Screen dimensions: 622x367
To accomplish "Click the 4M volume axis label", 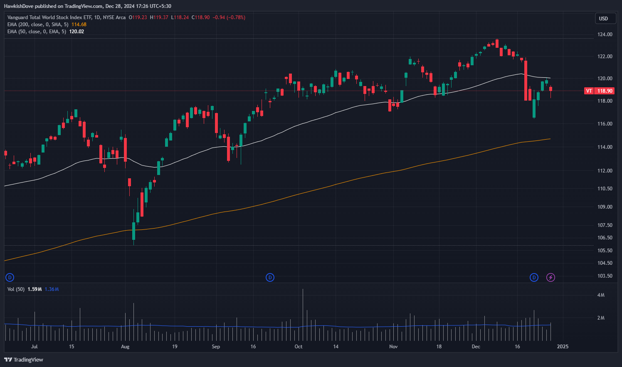I will click(x=601, y=295).
